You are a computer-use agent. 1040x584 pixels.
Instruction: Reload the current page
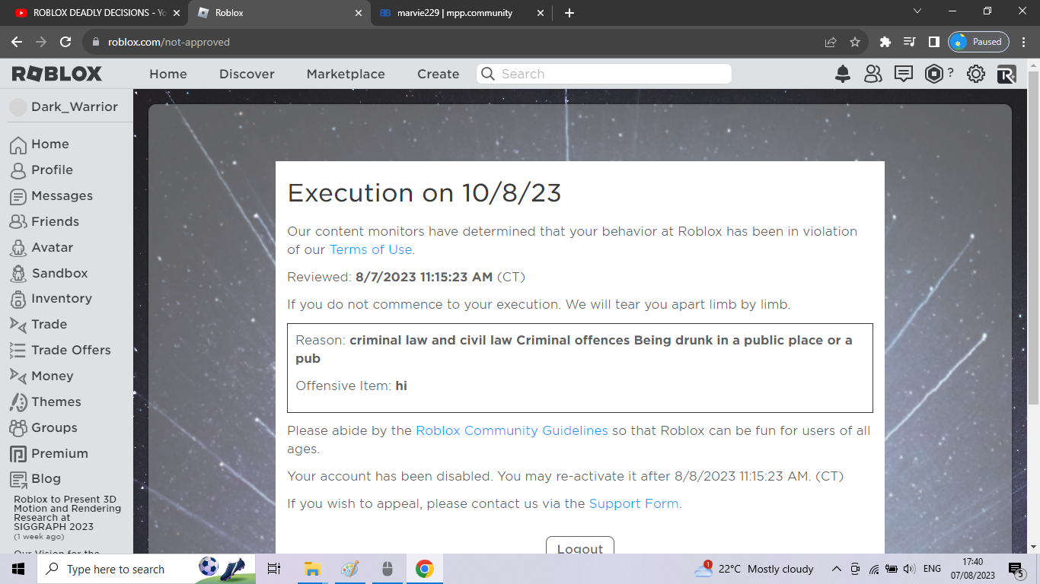pyautogui.click(x=65, y=42)
